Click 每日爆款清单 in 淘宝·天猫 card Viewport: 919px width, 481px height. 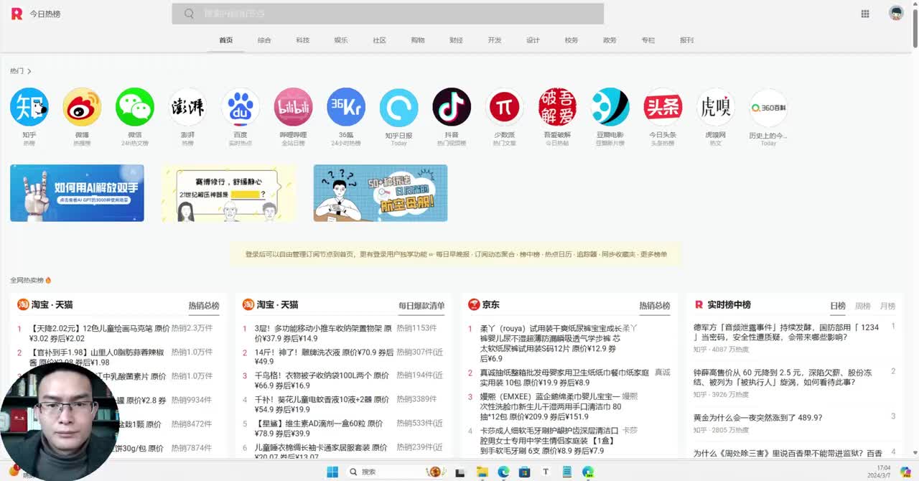point(421,306)
